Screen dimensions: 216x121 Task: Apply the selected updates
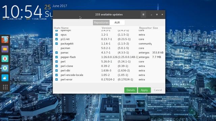(x=144, y=90)
